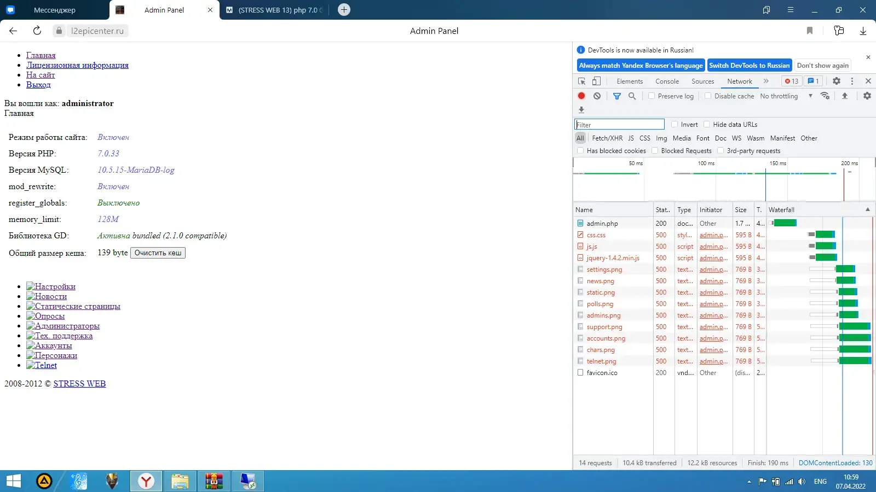
Task: Click the ENG language indicator in the taskbar
Action: point(820,482)
